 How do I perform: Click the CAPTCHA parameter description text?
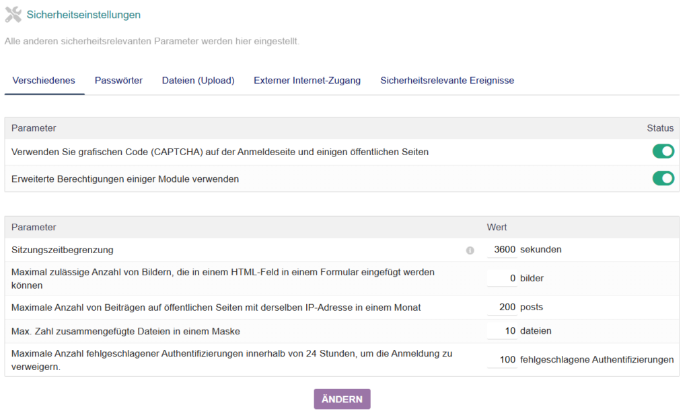pos(220,152)
